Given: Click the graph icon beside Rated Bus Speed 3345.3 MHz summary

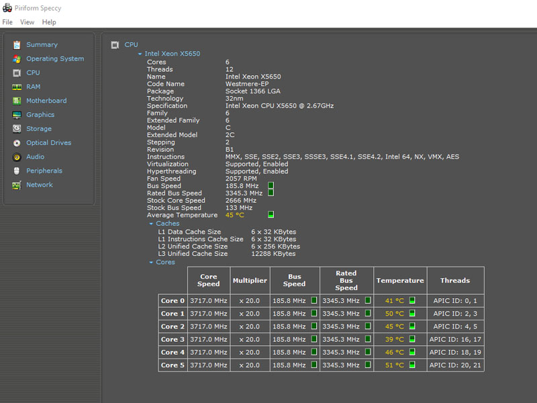Looking at the screenshot, I should 271,193.
